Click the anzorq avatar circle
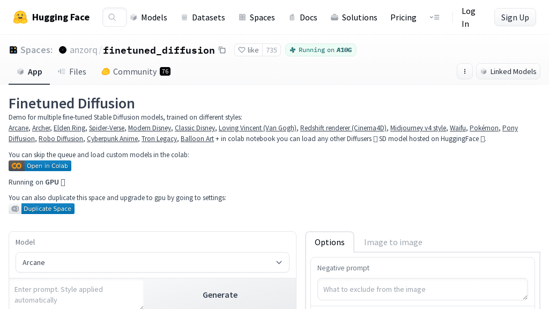This screenshot has height=309, width=549. click(63, 50)
